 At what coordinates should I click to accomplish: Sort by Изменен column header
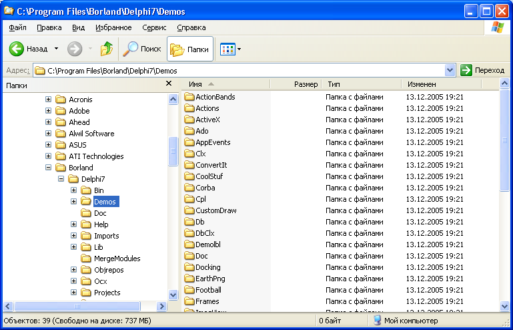click(x=442, y=84)
